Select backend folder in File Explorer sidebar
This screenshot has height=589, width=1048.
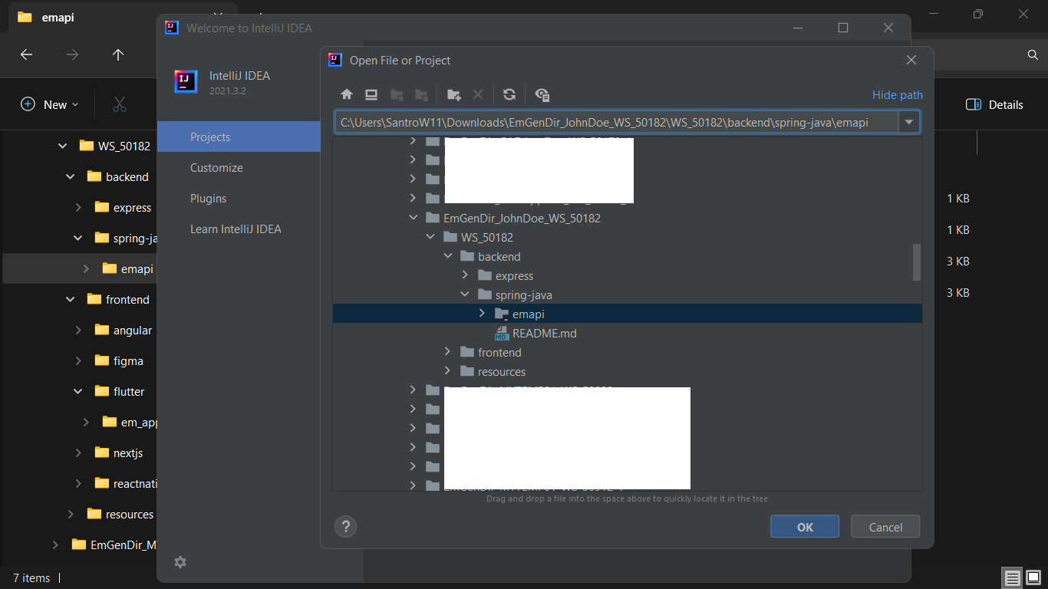[118, 176]
